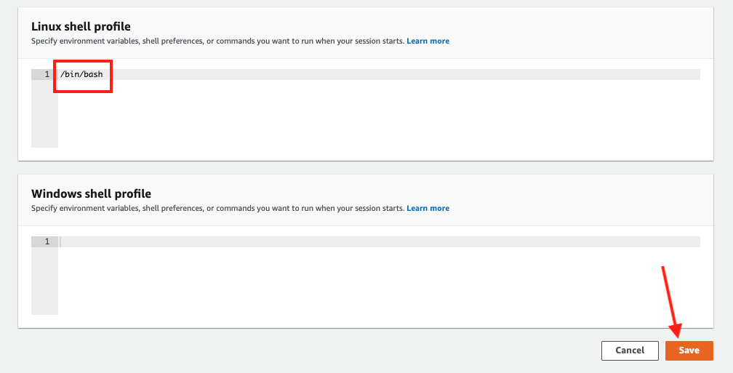Open Learn more link under Windows shell profile

click(x=428, y=208)
